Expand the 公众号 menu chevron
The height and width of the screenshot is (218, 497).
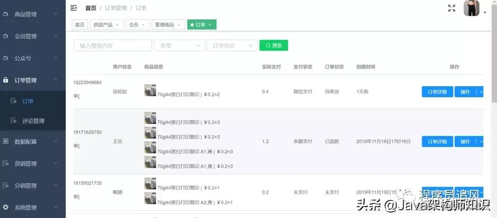point(56,58)
